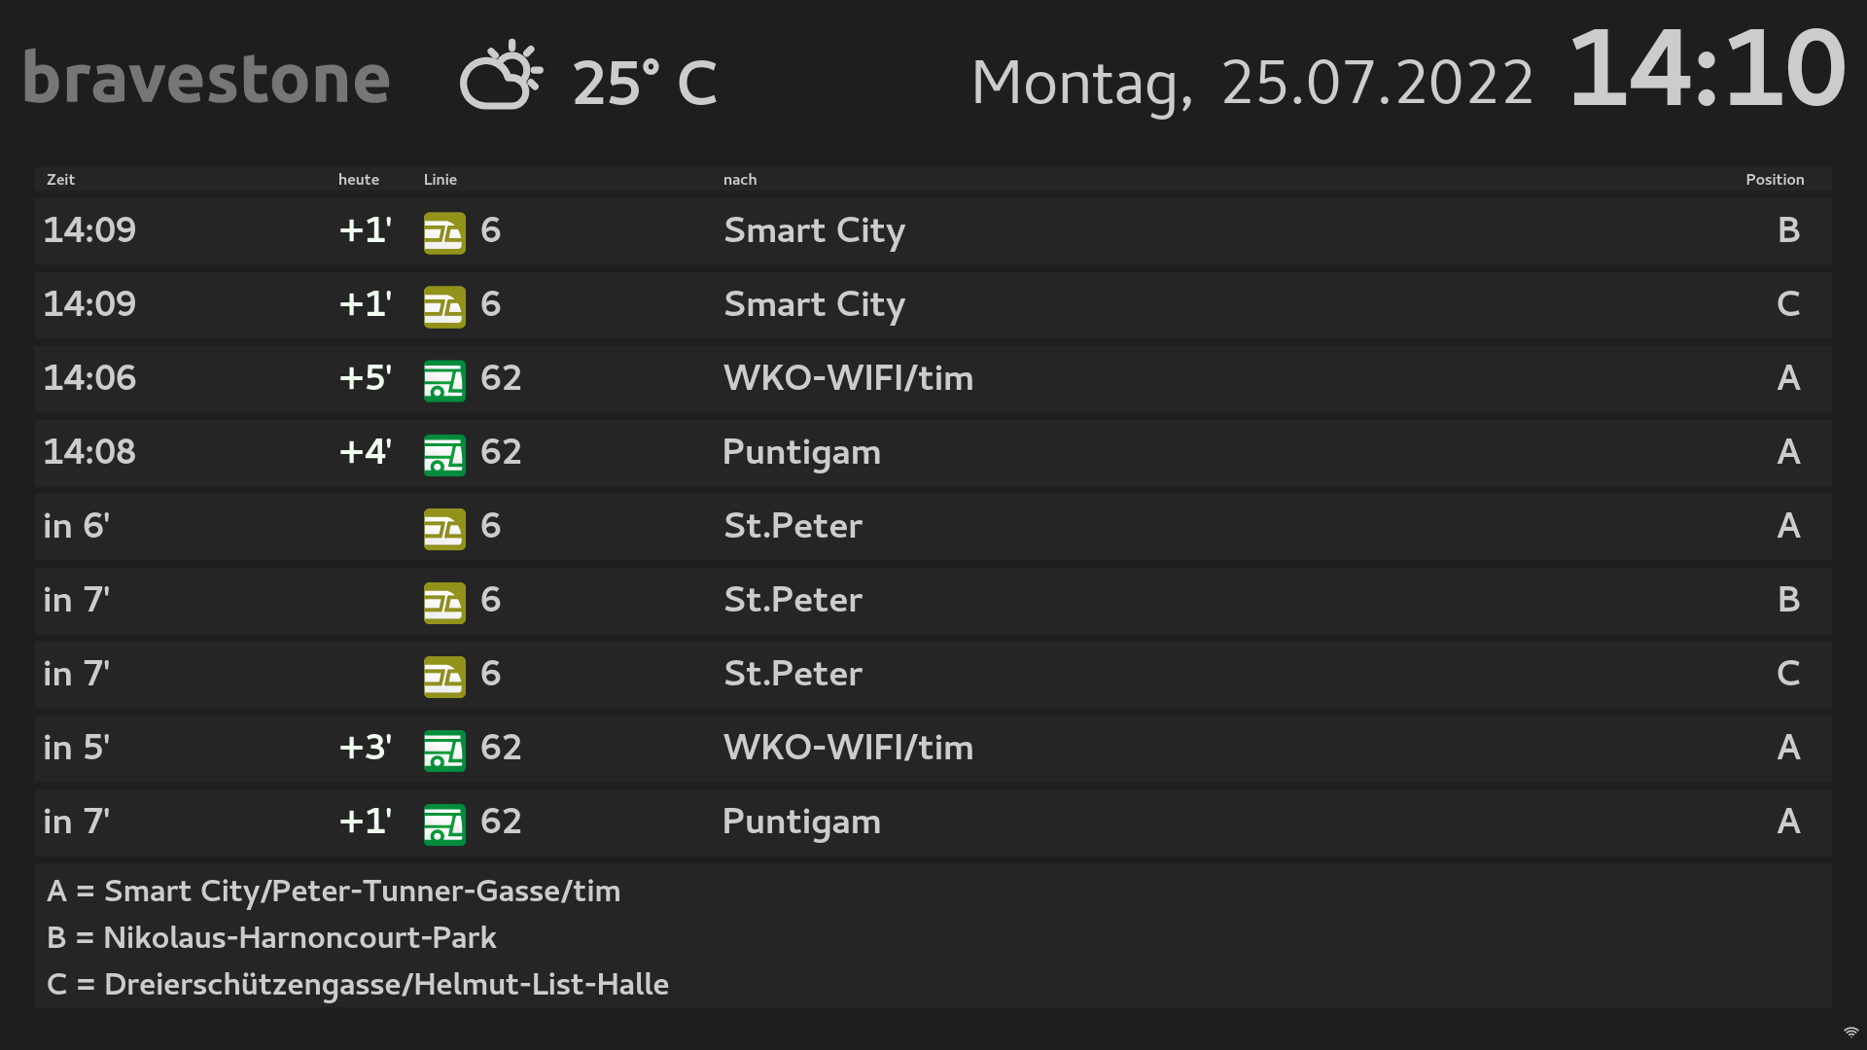
Task: Click the partly cloudy weather icon
Action: pyautogui.click(x=500, y=76)
